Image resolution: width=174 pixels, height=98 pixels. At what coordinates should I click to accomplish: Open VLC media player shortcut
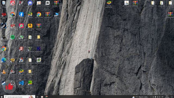coord(4,72)
